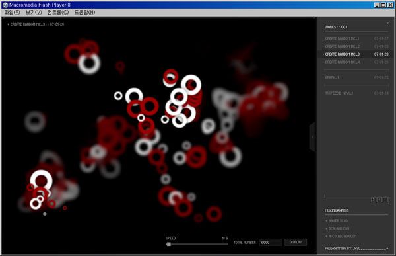Open the GRAPH_1 work entry
The width and height of the screenshot is (396, 256).
356,77
